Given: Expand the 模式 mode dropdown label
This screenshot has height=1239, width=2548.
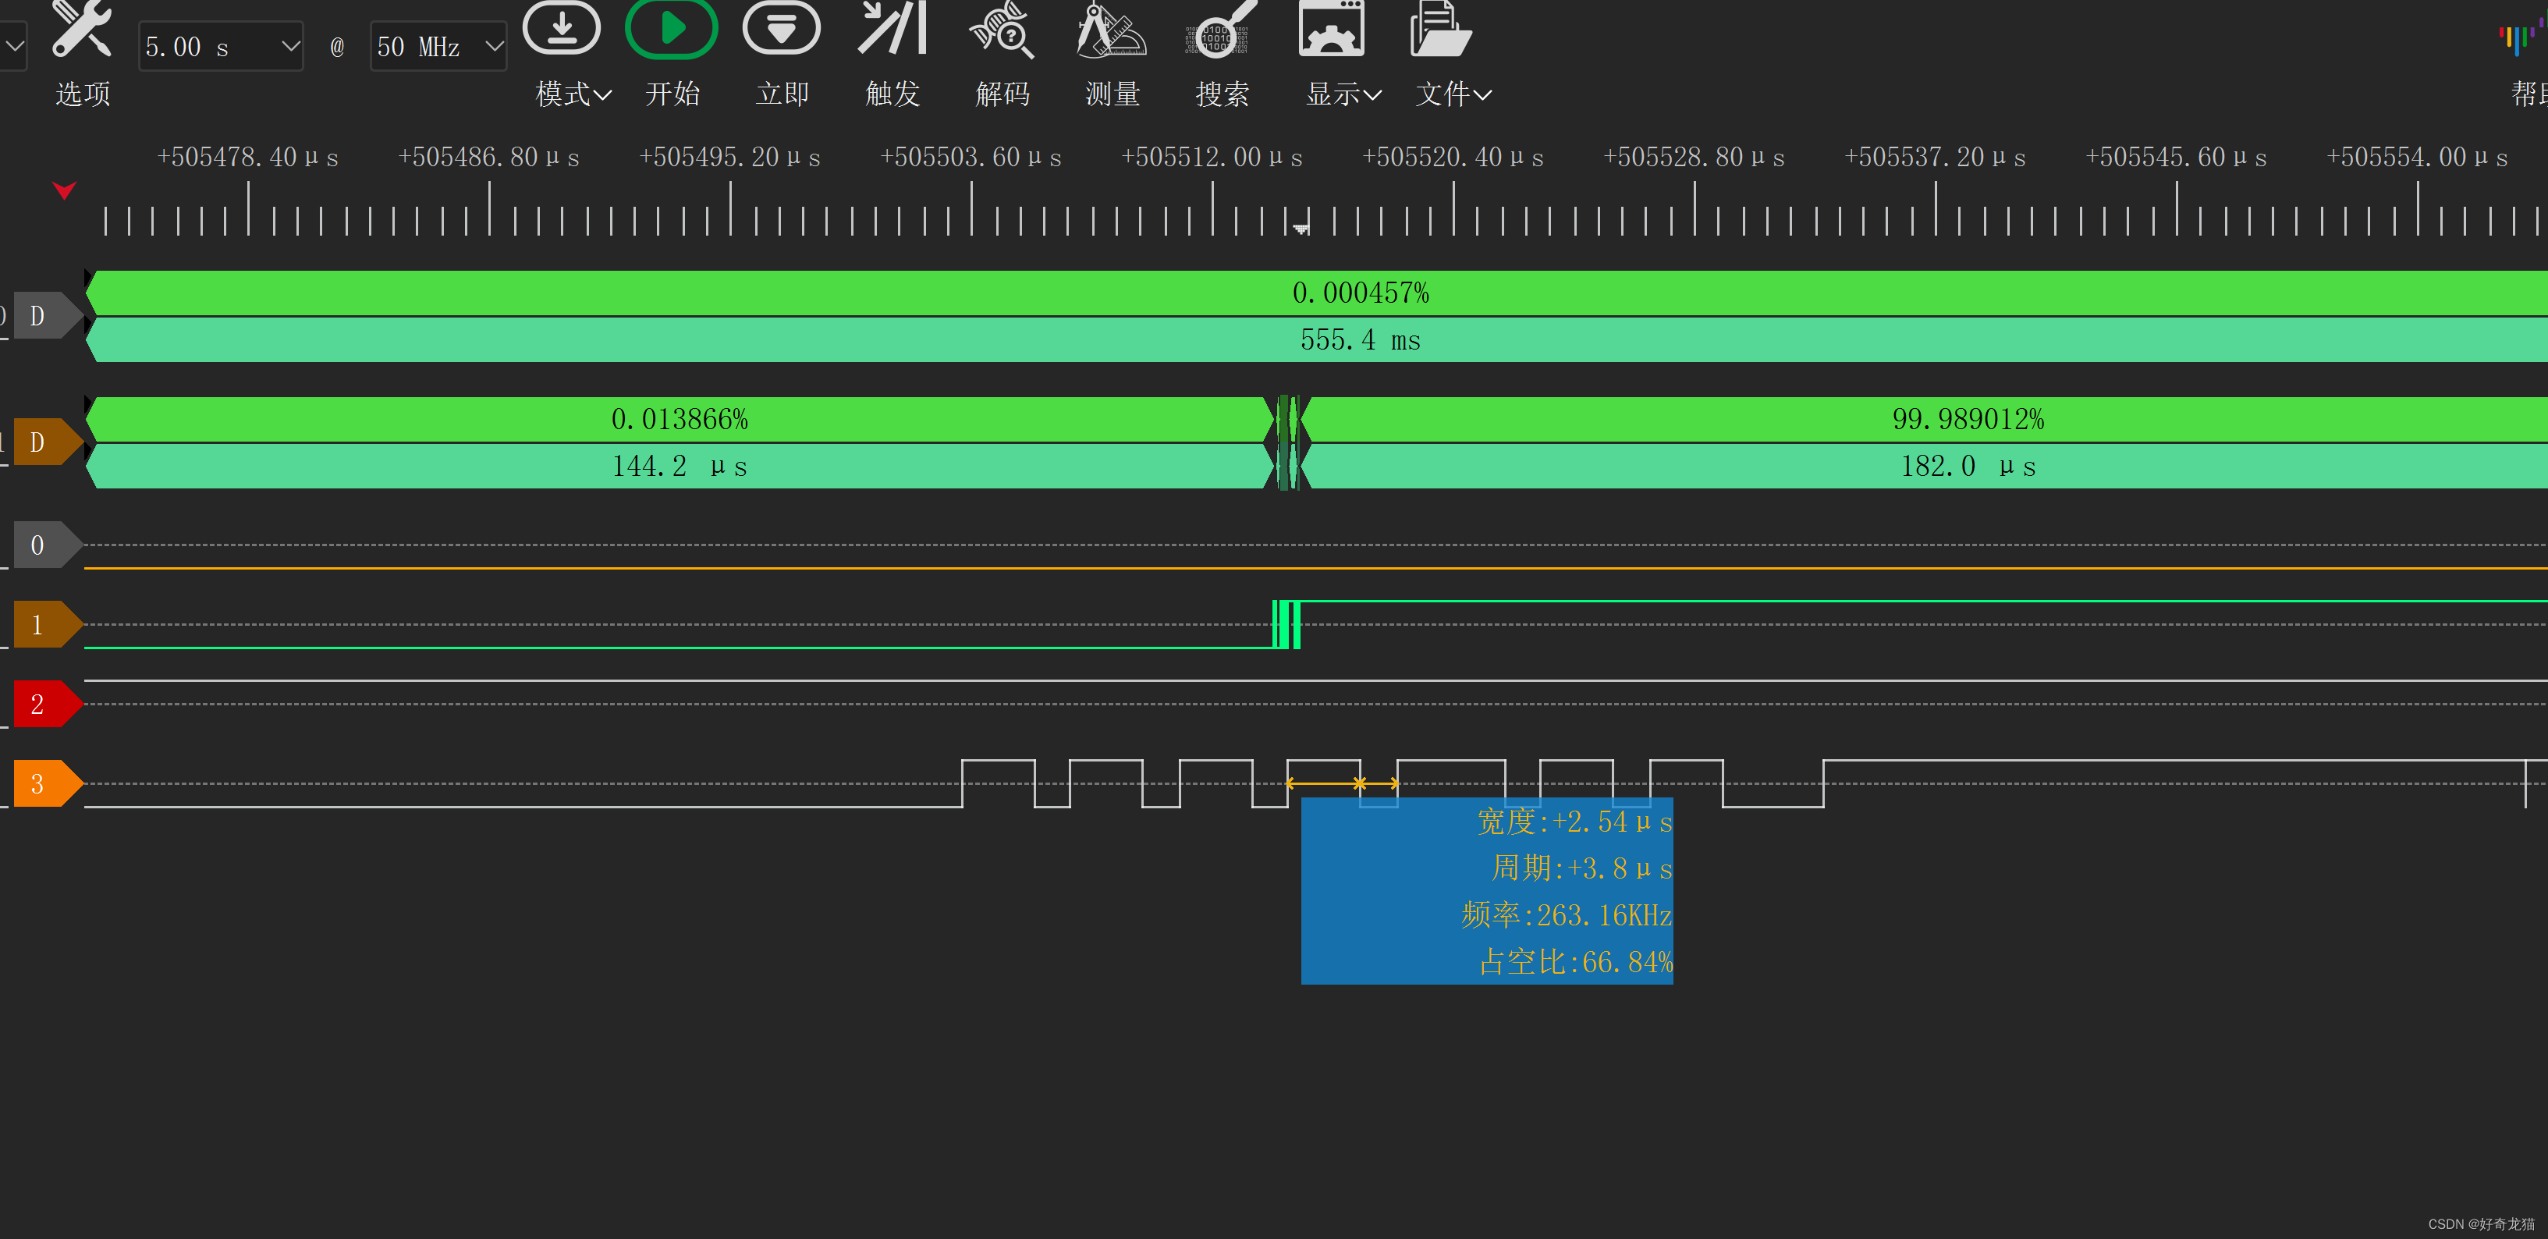Looking at the screenshot, I should point(573,94).
